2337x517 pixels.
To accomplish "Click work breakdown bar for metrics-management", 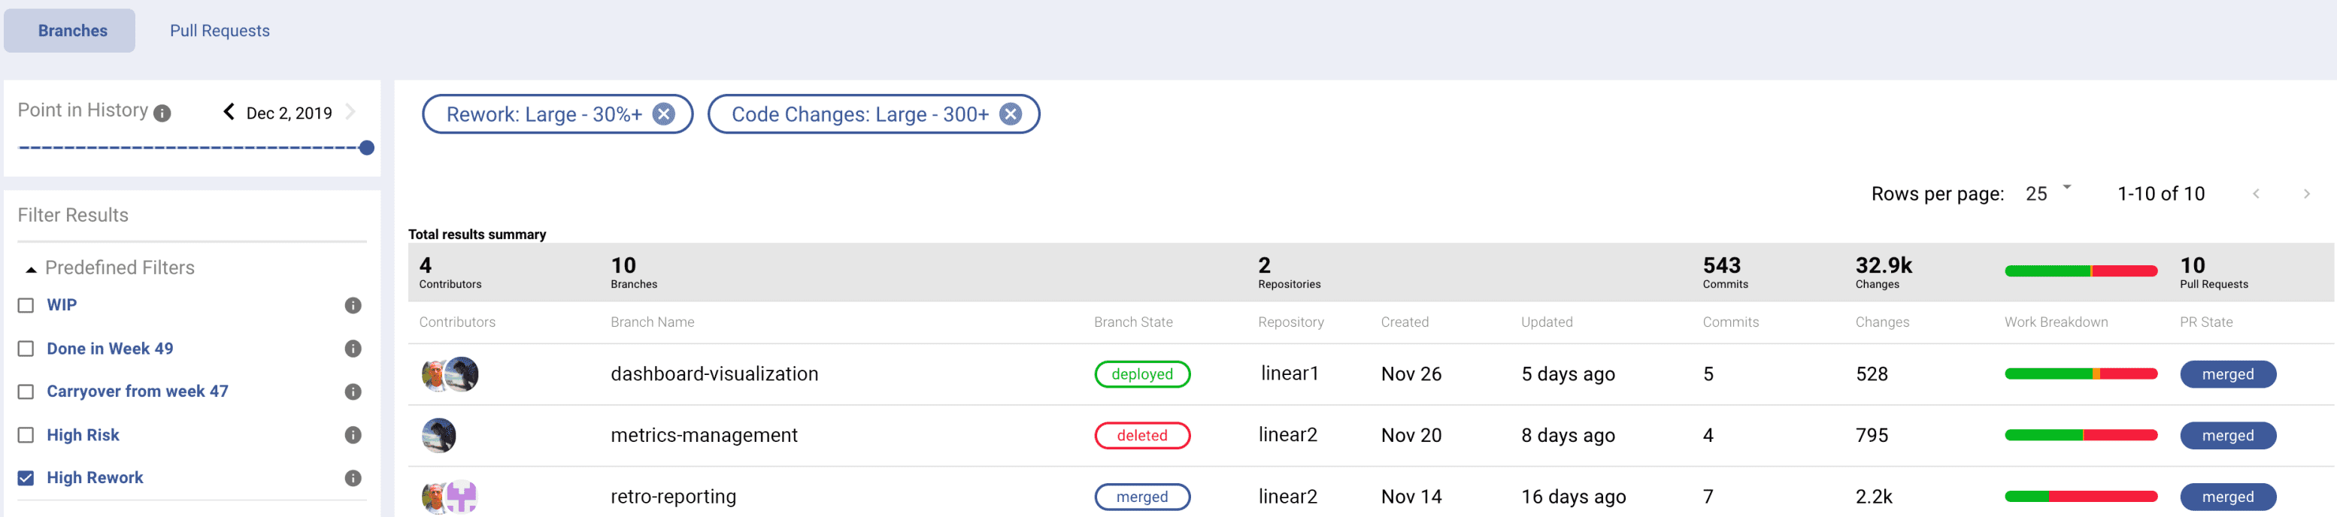I will [x=2081, y=435].
